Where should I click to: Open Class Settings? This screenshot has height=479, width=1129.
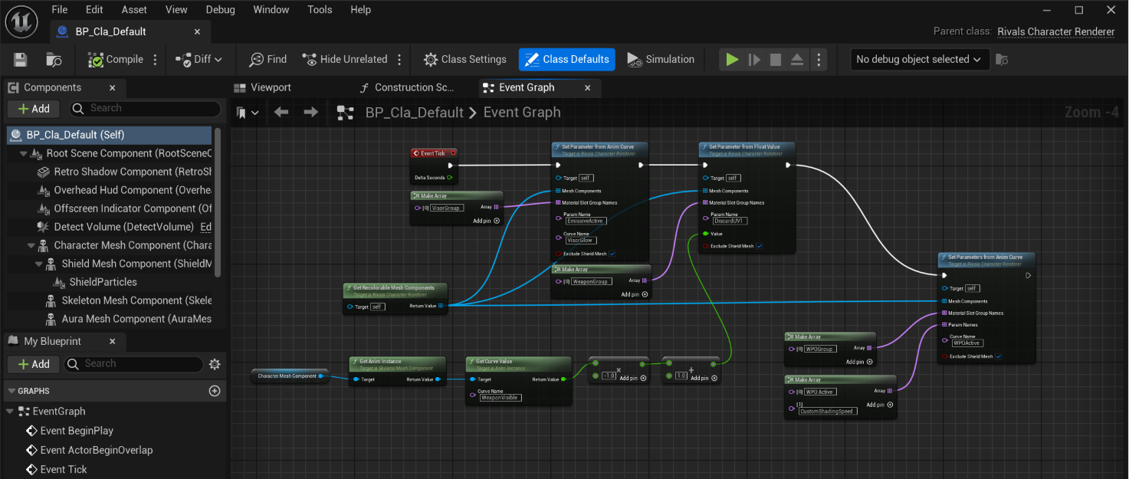pyautogui.click(x=464, y=59)
